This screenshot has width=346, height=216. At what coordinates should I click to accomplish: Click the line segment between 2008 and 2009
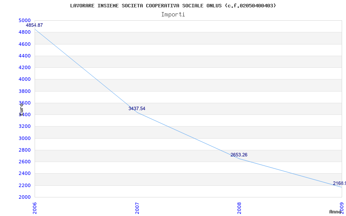click(x=291, y=173)
